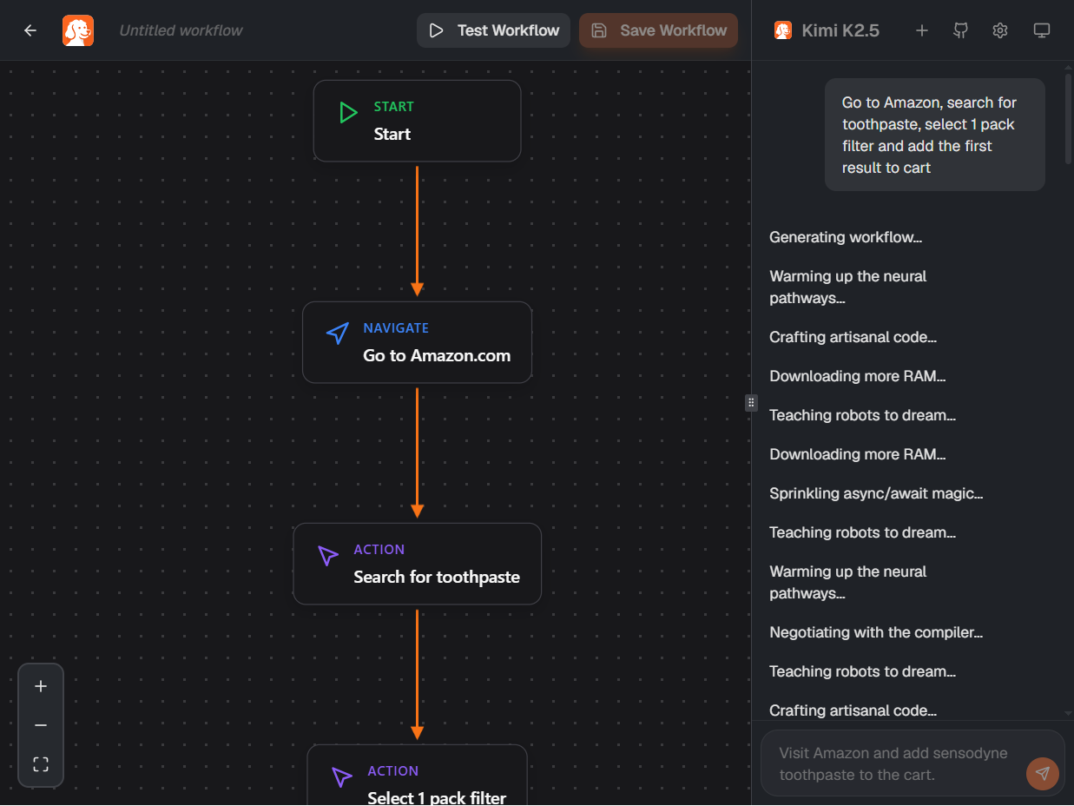Click the back arrow in header
The width and height of the screenshot is (1074, 806).
click(x=30, y=30)
